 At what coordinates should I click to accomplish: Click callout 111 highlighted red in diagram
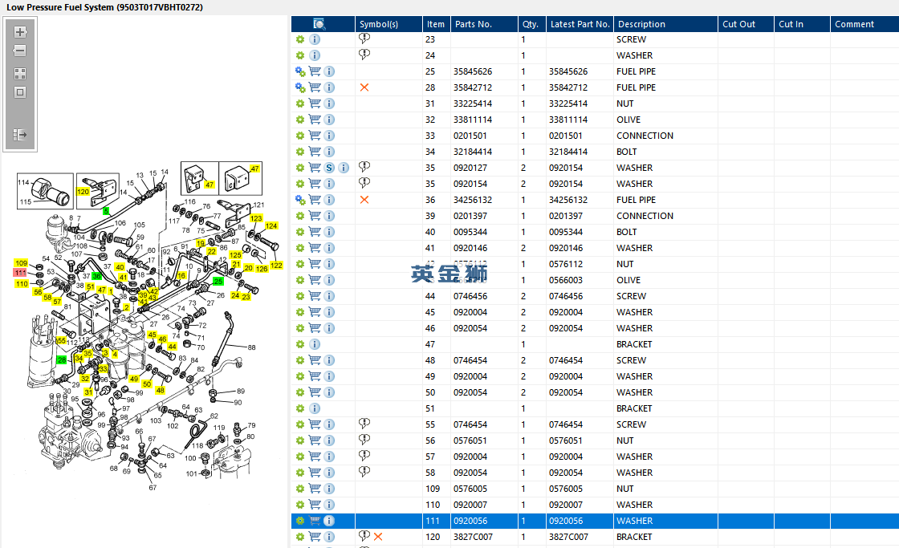(x=21, y=273)
